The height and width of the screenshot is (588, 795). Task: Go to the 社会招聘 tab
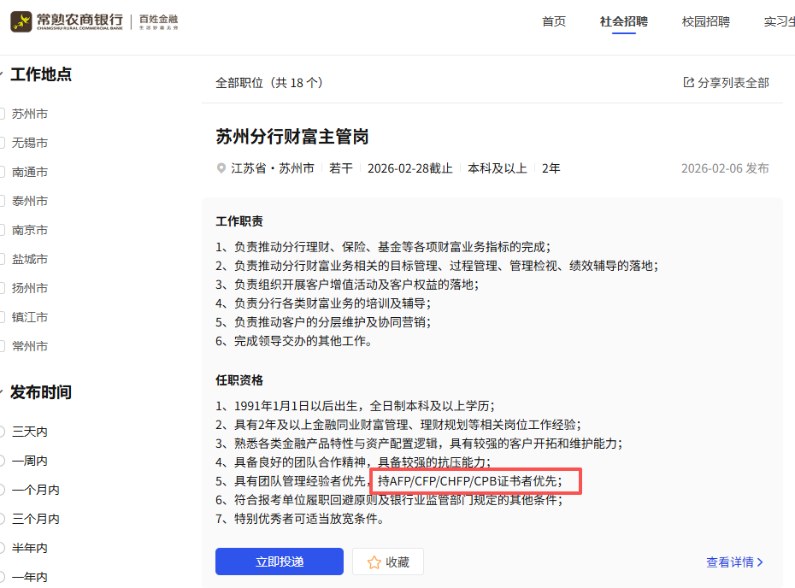623,21
